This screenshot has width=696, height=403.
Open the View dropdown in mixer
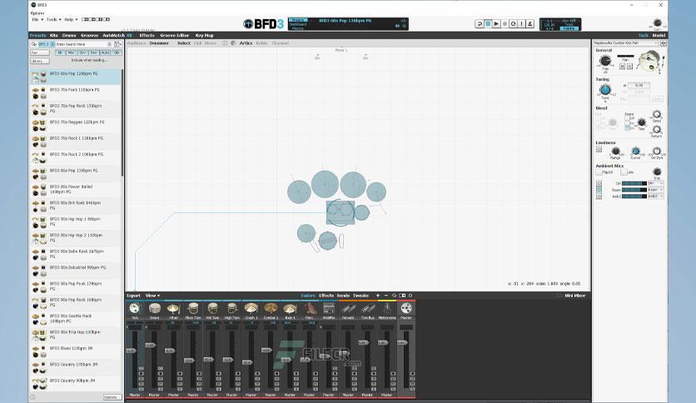(x=152, y=296)
